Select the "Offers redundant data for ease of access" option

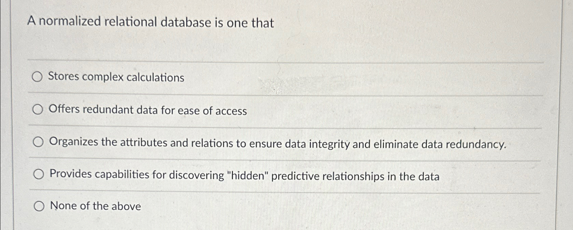[38, 109]
